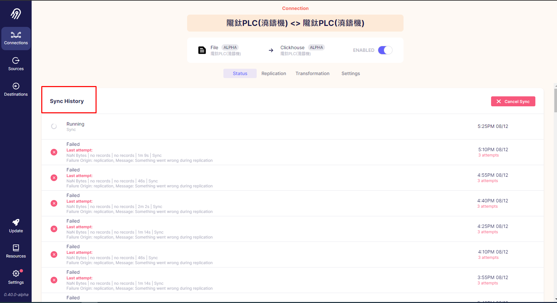Cancel the running sync

(x=513, y=101)
